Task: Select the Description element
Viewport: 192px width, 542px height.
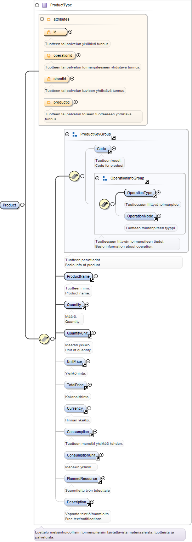Action: click(x=77, y=502)
